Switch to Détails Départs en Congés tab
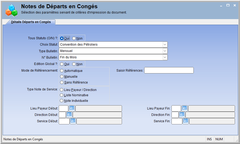 pyautogui.click(x=31, y=22)
